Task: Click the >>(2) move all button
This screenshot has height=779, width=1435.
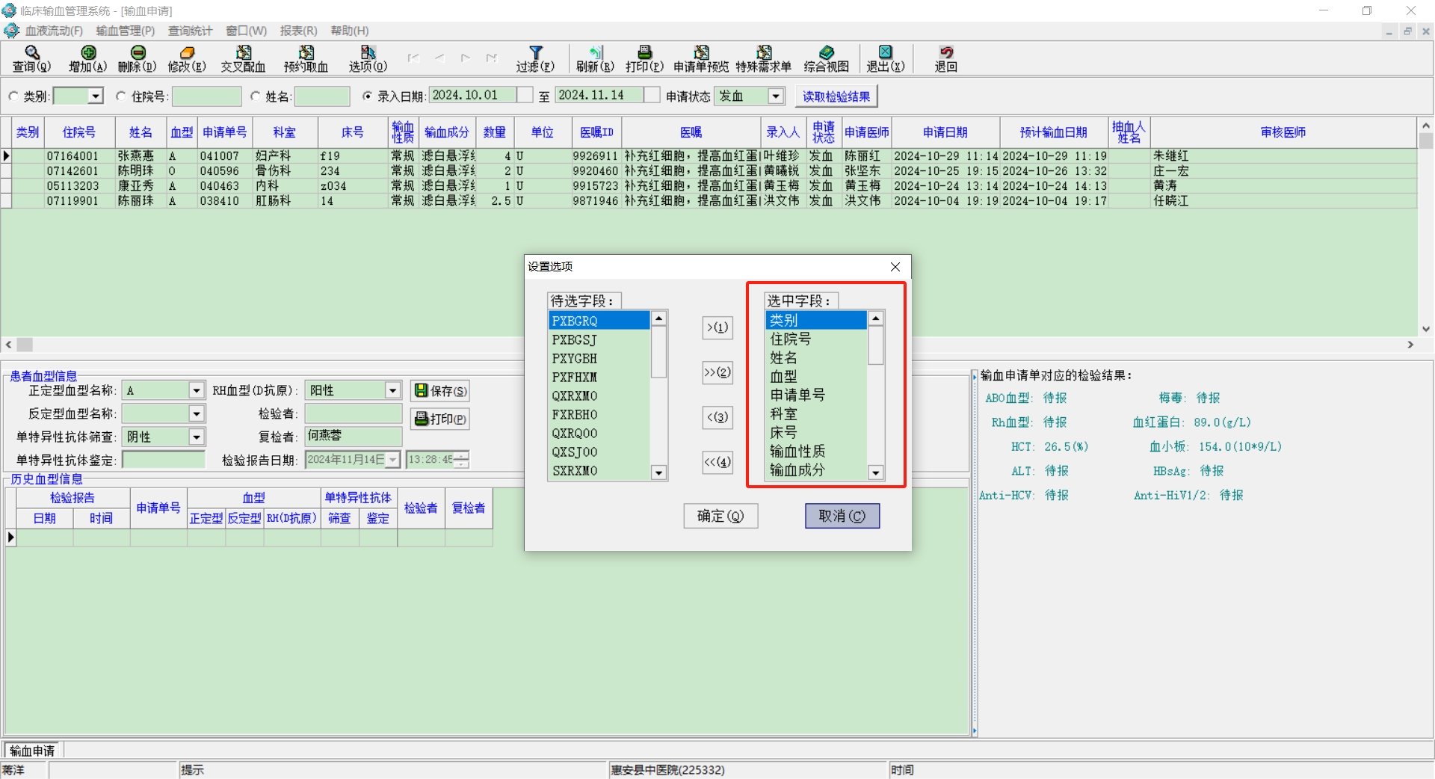Action: (717, 372)
